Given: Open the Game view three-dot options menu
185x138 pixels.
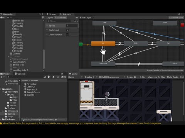Looking at the screenshot, I should 182,74.
